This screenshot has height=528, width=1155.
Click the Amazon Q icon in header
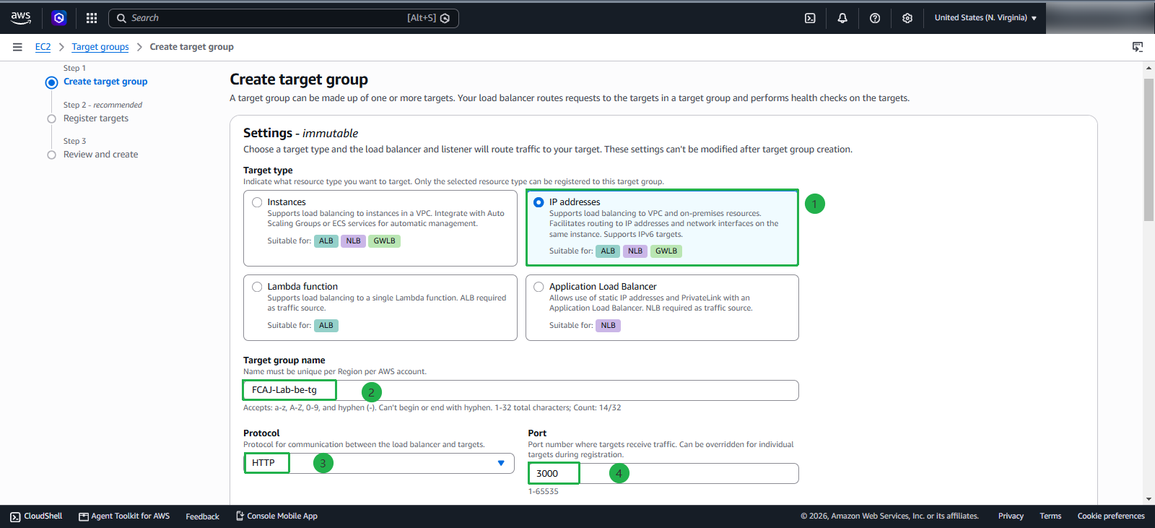tap(59, 18)
